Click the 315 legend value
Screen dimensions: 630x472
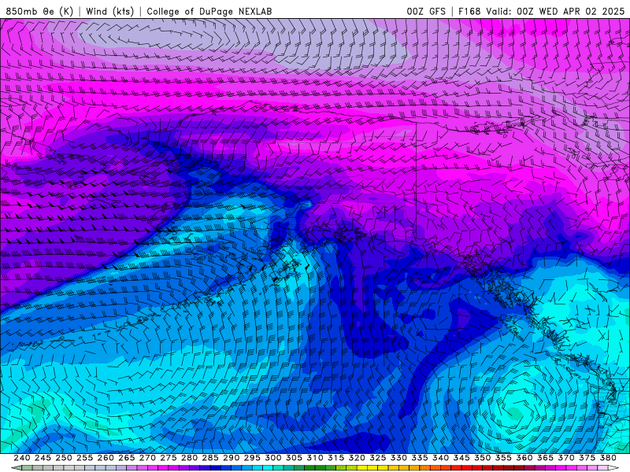[x=336, y=458]
